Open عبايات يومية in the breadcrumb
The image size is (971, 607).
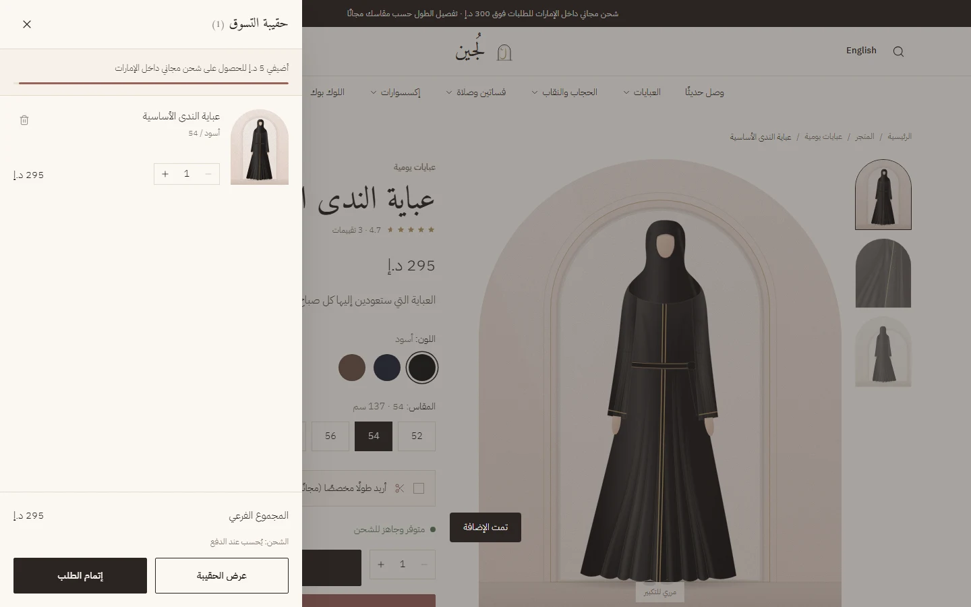pyautogui.click(x=823, y=137)
